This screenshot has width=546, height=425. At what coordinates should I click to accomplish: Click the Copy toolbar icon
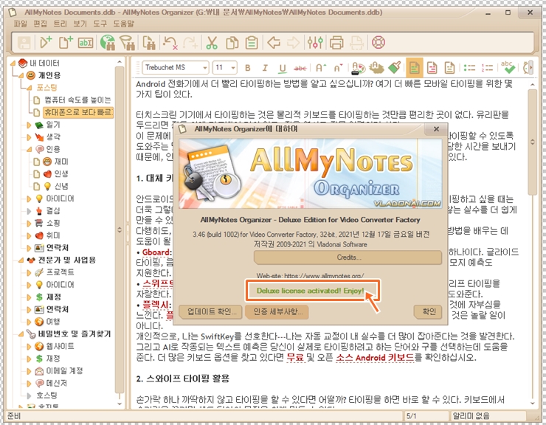coord(232,43)
